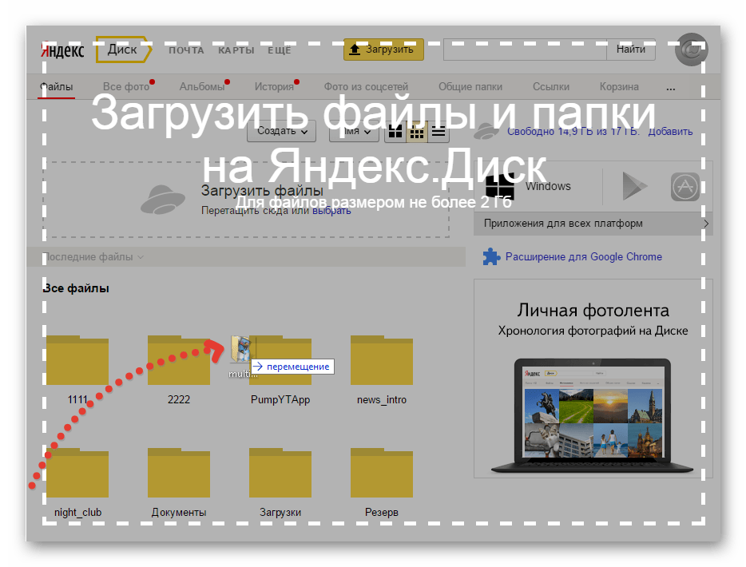Switch to large tiles view

point(395,132)
